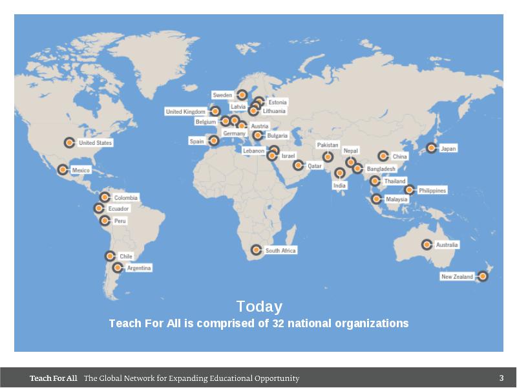Click the Philippines marker dot
The height and width of the screenshot is (388, 517).
point(409,189)
